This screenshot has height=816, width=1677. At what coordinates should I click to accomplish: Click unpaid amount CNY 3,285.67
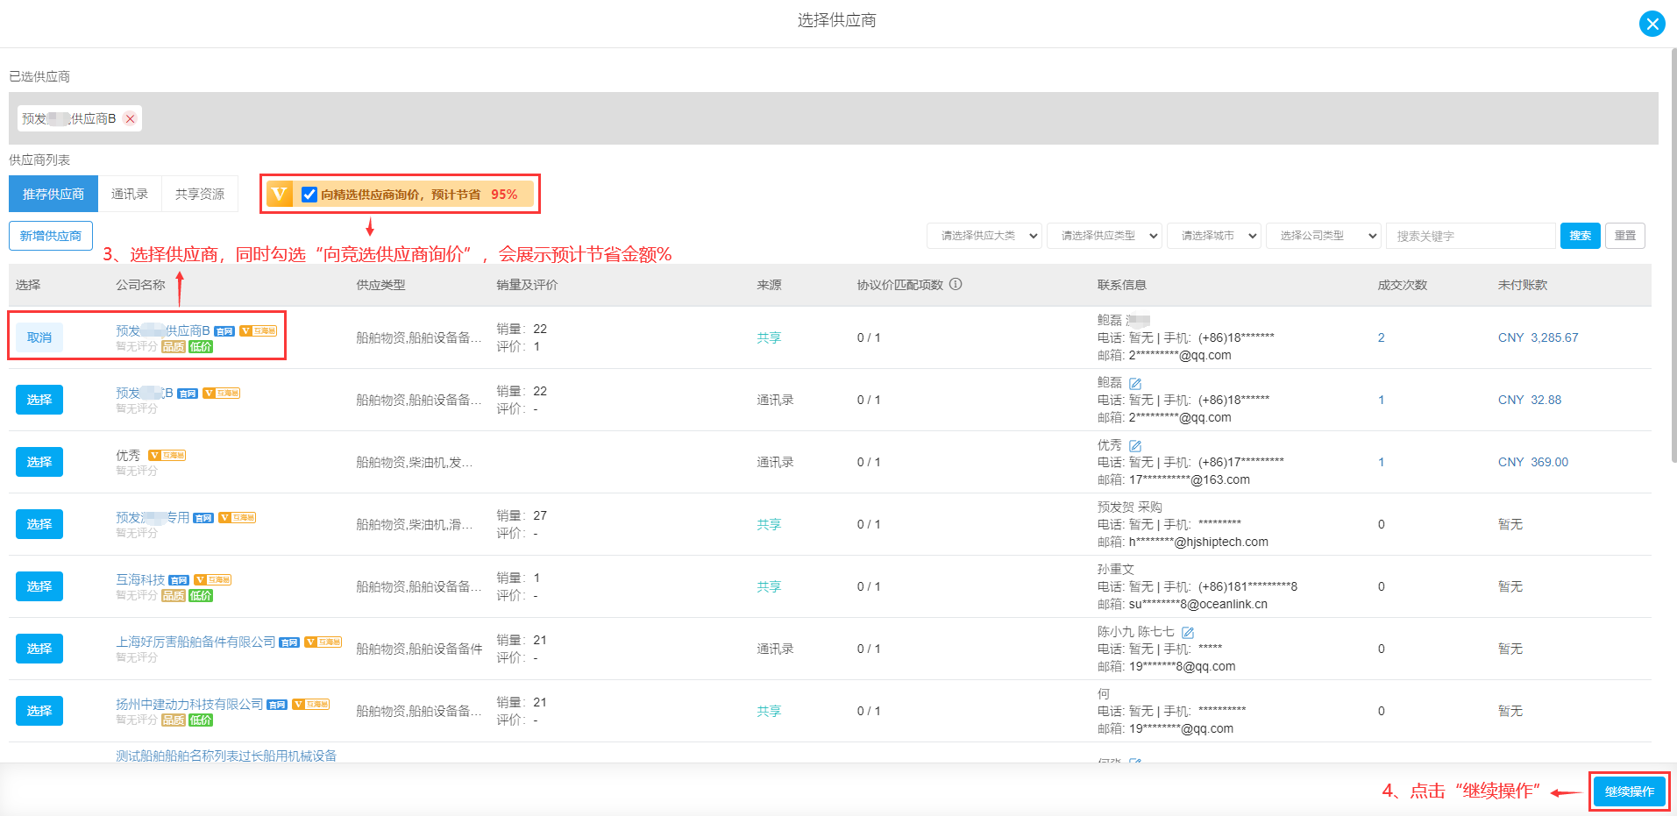pos(1538,337)
